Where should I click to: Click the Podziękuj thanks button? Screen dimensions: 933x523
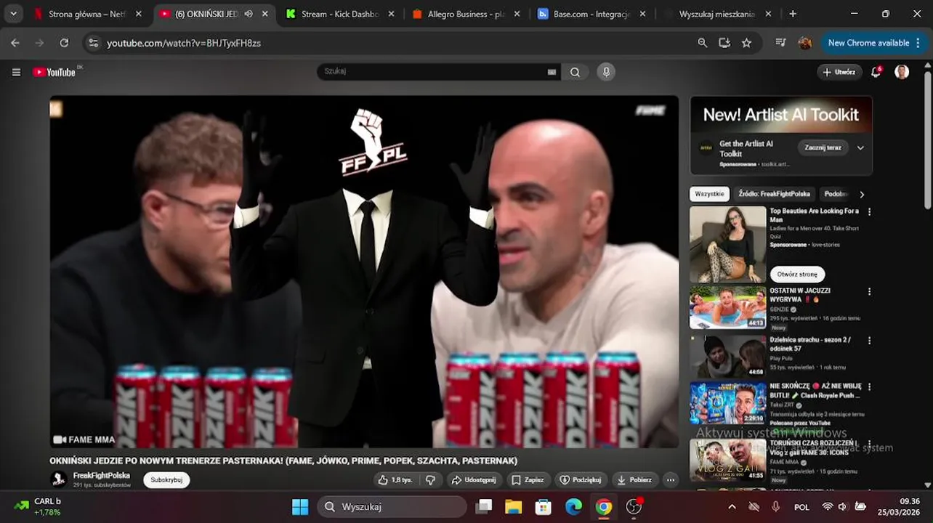coord(581,479)
